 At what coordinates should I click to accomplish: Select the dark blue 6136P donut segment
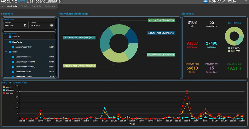[132, 37]
